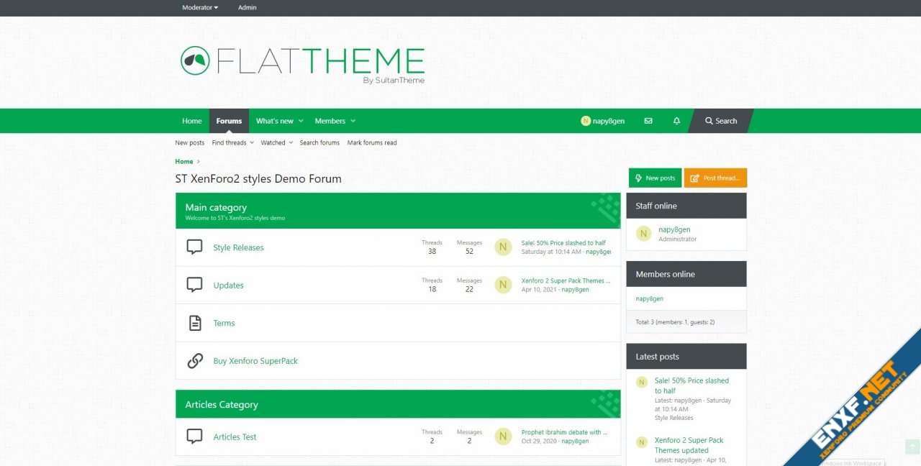Click the FlatTheme leaf logo

(195, 60)
